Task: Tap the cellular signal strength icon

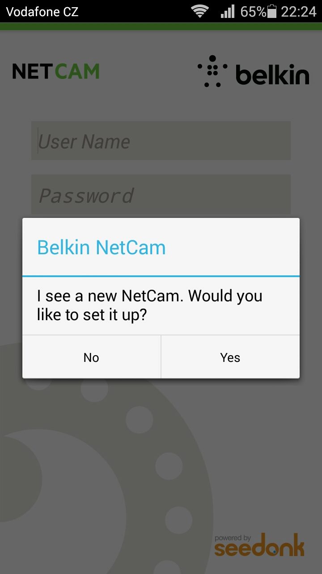Action: pyautogui.click(x=228, y=11)
